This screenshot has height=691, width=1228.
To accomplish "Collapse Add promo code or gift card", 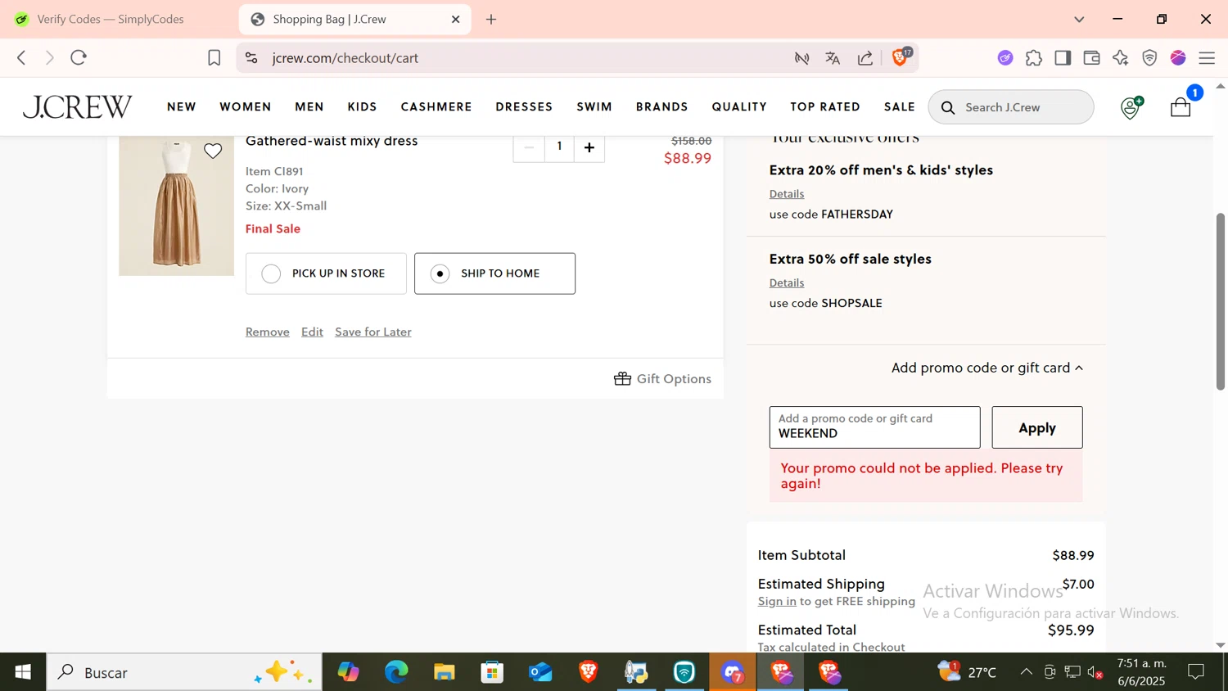I will point(987,368).
